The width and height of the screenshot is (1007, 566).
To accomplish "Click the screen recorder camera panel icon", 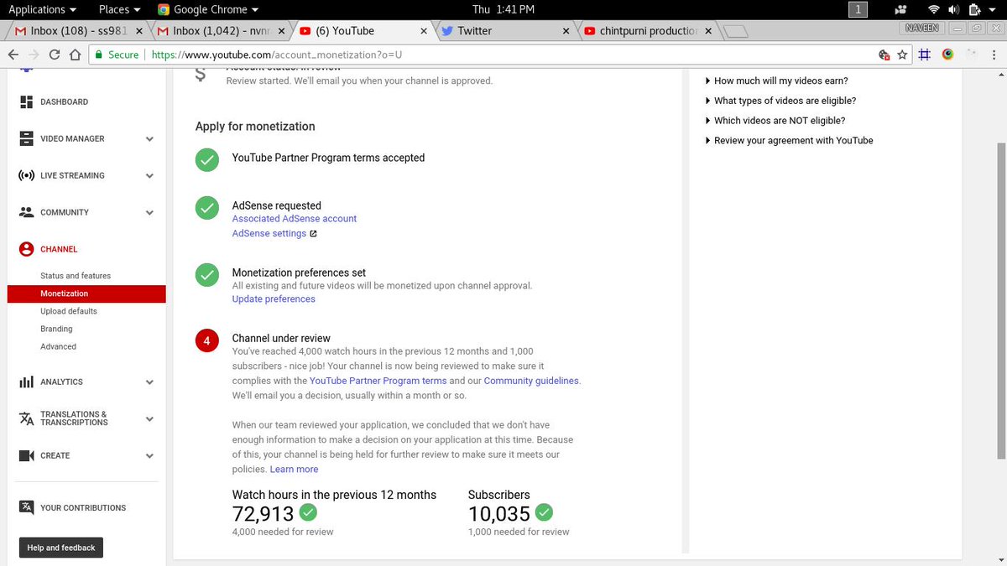I will [x=901, y=9].
